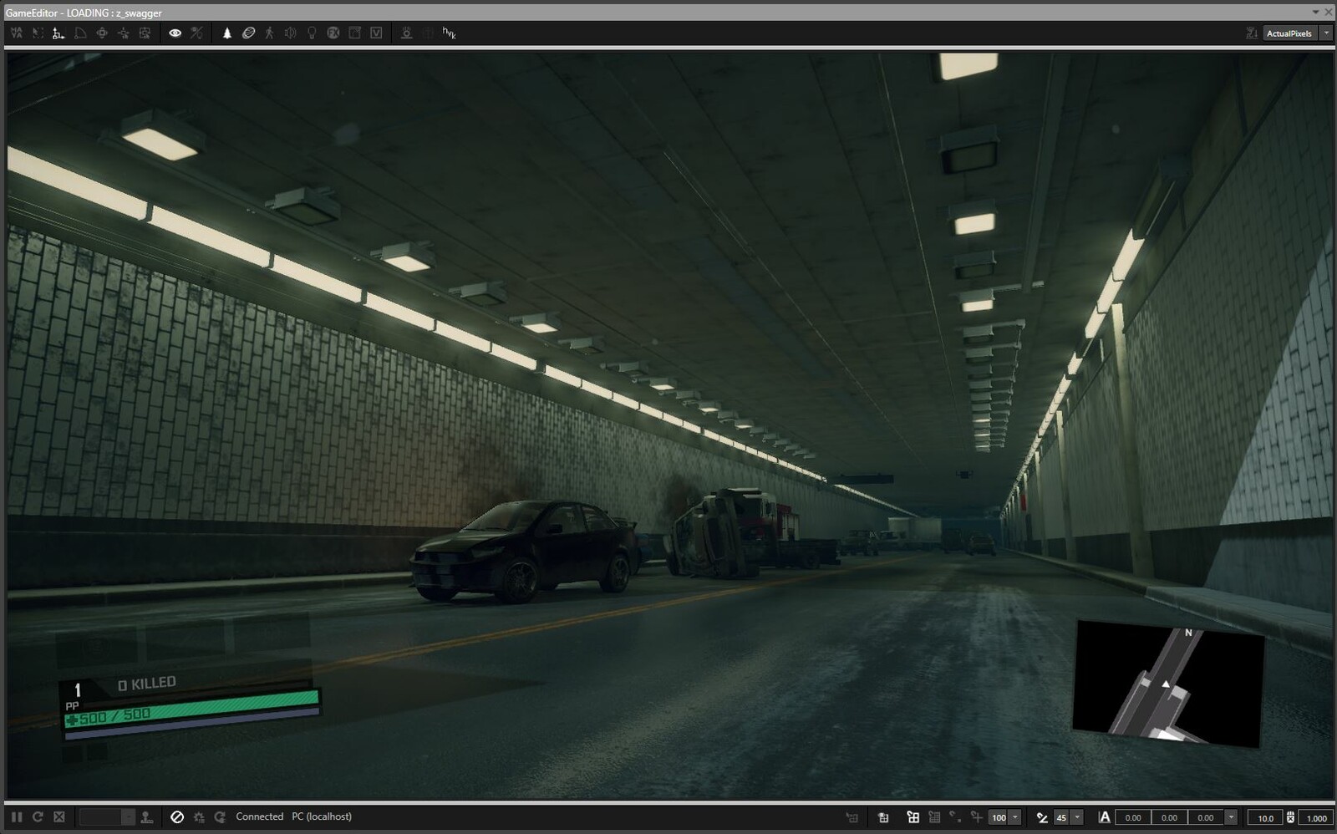Click the Connected status text
This screenshot has height=834, width=1337.
(259, 816)
